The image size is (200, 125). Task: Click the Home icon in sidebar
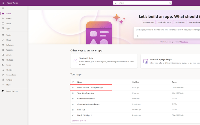click(3, 13)
